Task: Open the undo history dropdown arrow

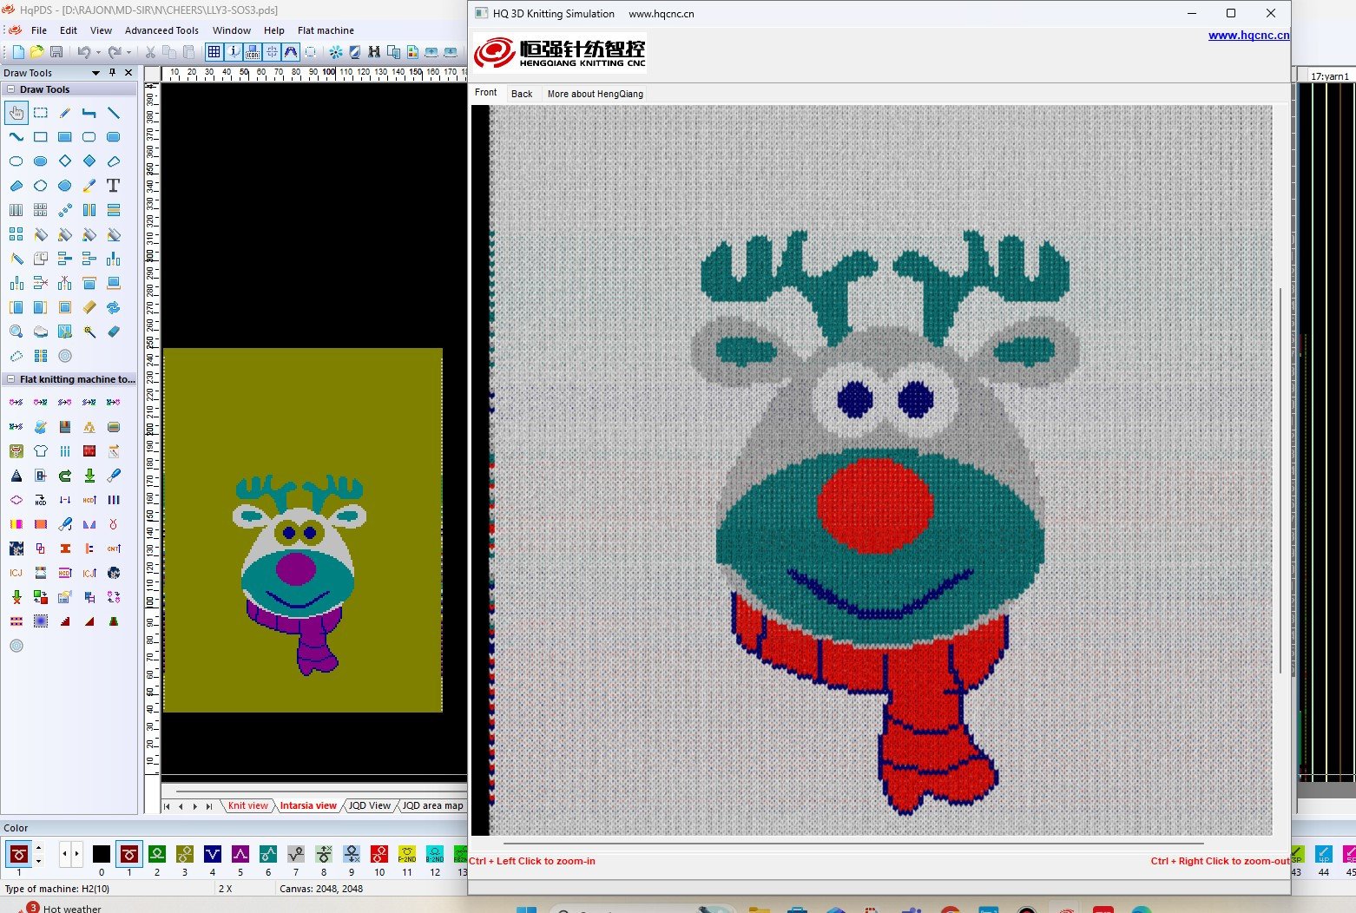Action: click(x=98, y=52)
